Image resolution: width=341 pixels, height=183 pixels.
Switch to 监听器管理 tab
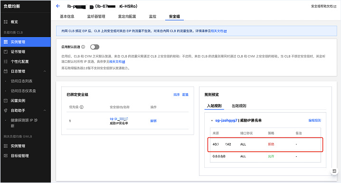click(96, 17)
